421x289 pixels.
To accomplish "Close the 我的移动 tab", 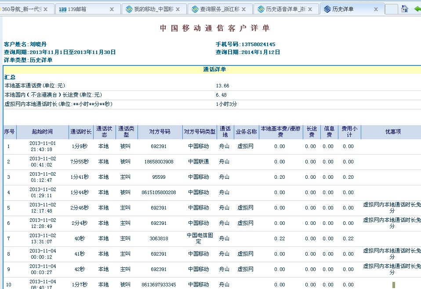I will (x=178, y=9).
